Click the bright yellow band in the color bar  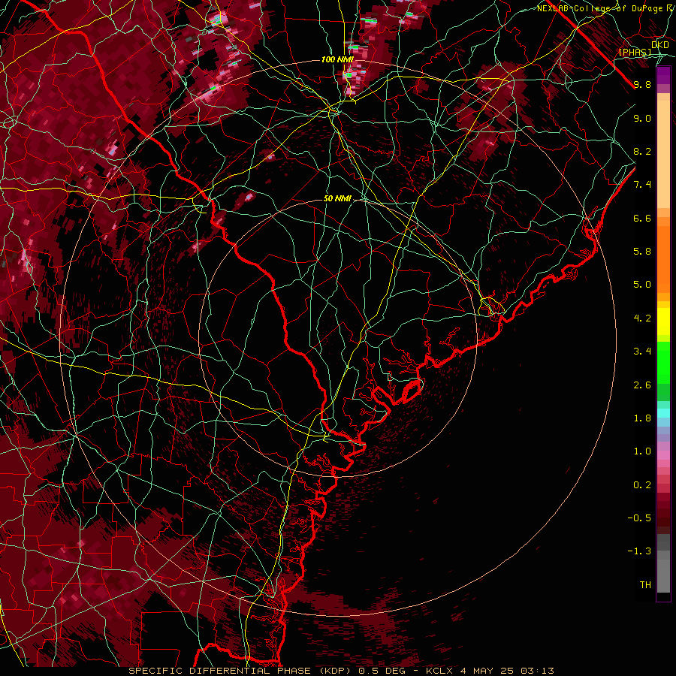click(663, 321)
